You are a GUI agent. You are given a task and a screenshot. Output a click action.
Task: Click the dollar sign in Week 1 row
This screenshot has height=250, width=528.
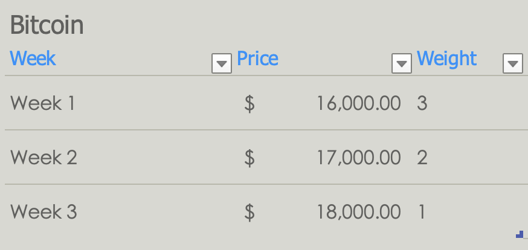click(250, 104)
